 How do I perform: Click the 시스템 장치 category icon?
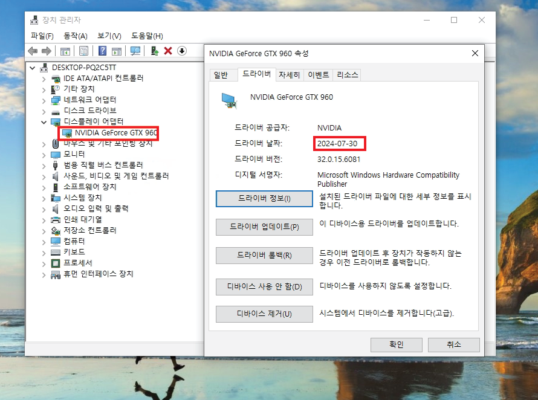click(x=56, y=198)
